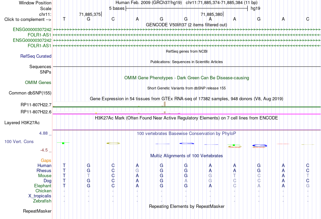
Task: Select the upper ENSG00000307242 gene label
Action: coord(32,29)
